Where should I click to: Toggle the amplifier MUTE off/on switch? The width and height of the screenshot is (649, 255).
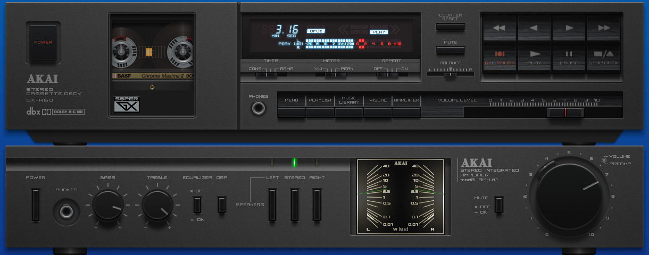[x=498, y=205]
